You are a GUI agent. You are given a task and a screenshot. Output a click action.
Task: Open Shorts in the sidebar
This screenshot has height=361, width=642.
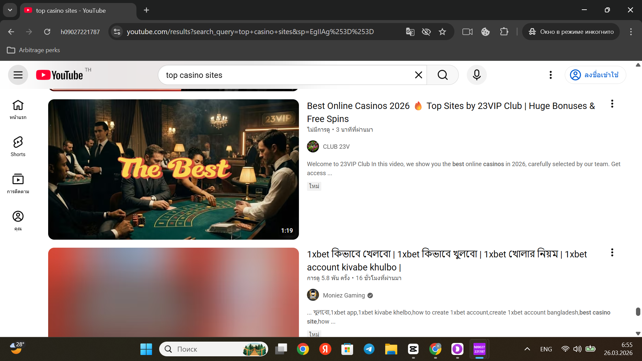pyautogui.click(x=18, y=147)
